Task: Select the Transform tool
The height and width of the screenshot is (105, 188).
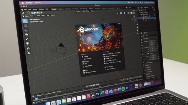Action: click(x=27, y=43)
